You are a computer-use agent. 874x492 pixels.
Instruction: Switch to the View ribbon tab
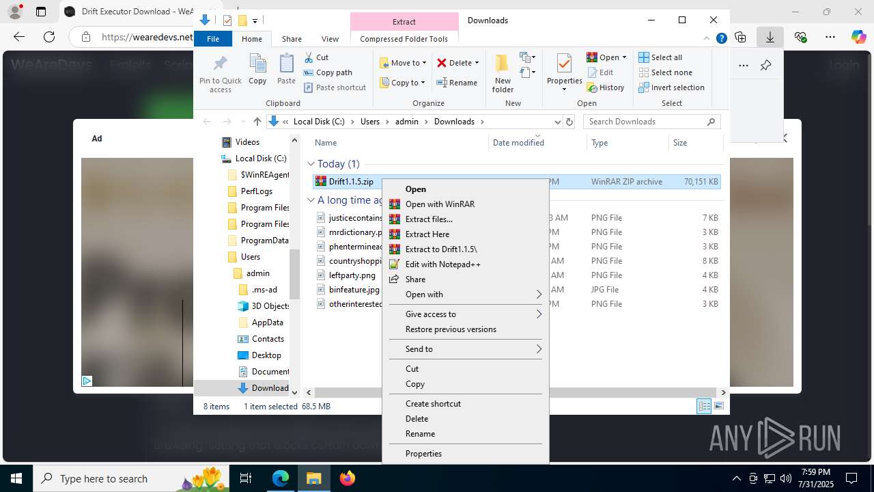(330, 39)
